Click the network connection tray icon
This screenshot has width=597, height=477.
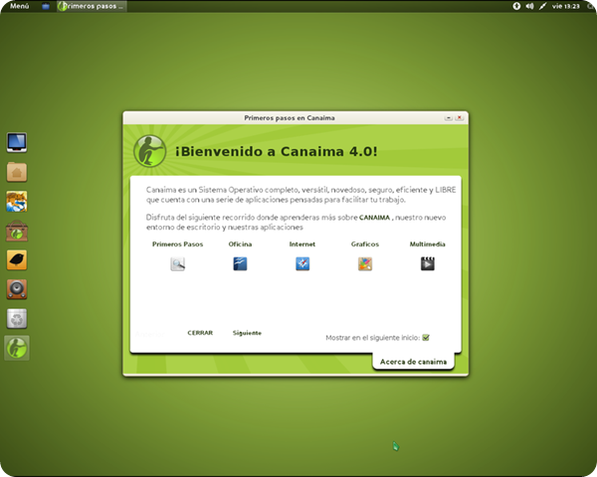click(x=542, y=6)
